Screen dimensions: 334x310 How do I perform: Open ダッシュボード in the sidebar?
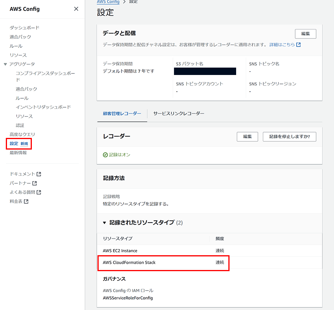click(x=24, y=28)
